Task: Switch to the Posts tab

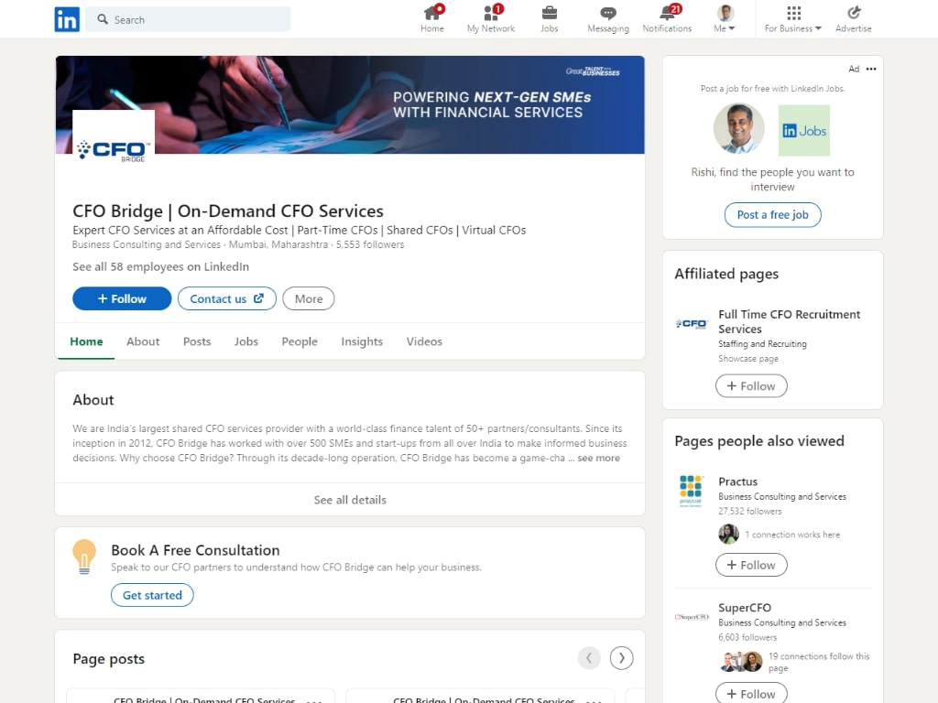Action: [197, 341]
